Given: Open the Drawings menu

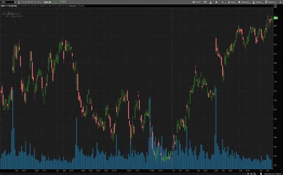Looking at the screenshot, I should coord(244,2).
